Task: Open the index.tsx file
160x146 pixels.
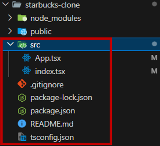Action: pyautogui.click(x=50, y=71)
